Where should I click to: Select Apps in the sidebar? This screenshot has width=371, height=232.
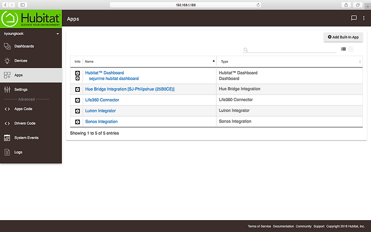click(x=31, y=75)
